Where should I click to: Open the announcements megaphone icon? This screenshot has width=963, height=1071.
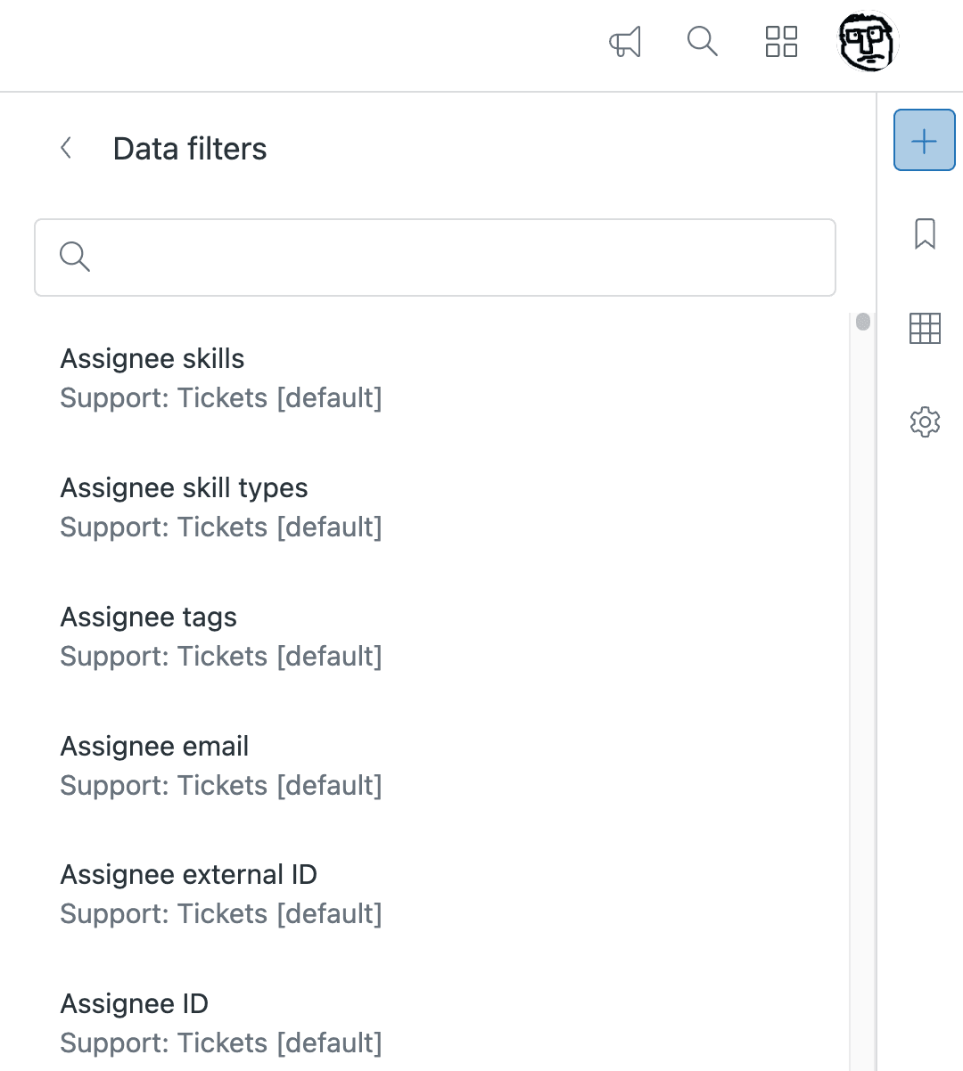coord(625,42)
